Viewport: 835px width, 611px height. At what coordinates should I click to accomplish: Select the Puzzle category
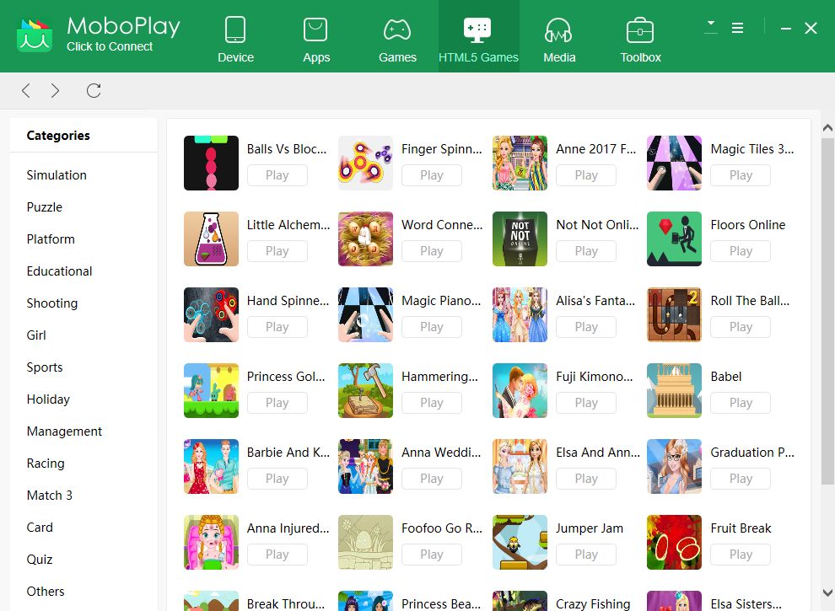click(45, 206)
